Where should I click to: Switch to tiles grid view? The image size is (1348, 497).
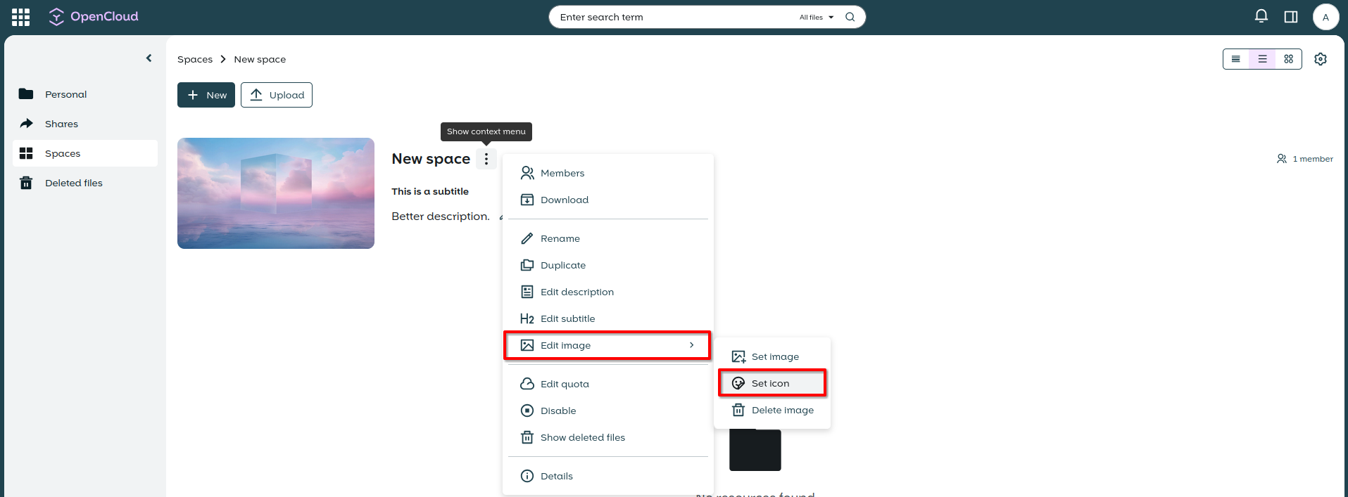1288,59
